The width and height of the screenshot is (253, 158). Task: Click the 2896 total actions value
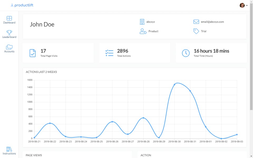(x=123, y=51)
